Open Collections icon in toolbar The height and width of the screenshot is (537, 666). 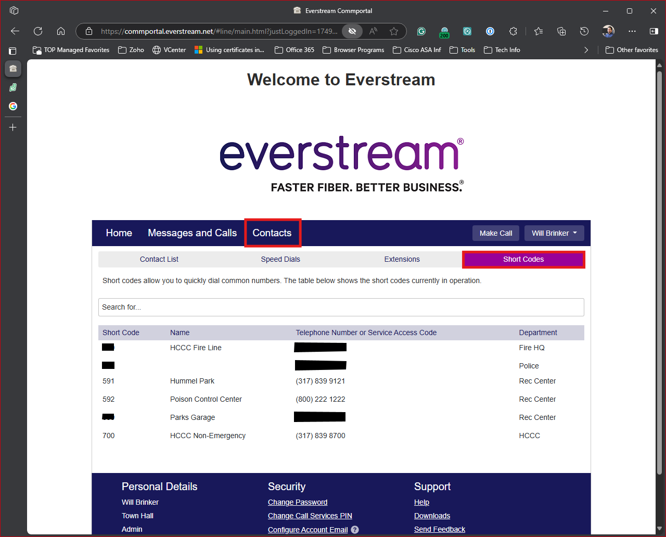pos(561,31)
